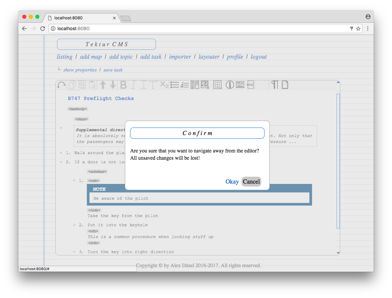
Task: Click the page outline icon in toolbar
Action: [285, 85]
